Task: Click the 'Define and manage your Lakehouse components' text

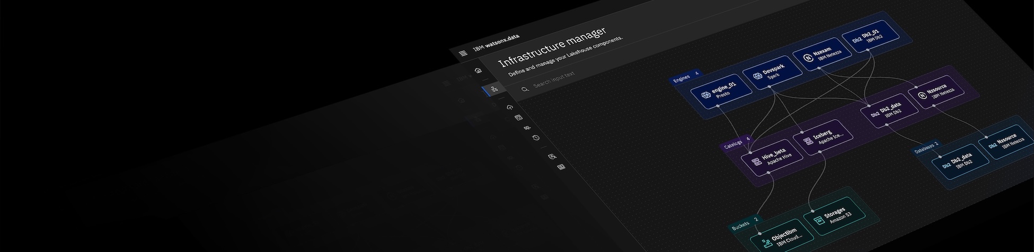Action: [x=565, y=57]
